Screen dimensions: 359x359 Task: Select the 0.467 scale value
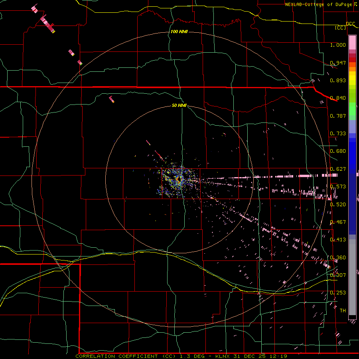(x=338, y=222)
